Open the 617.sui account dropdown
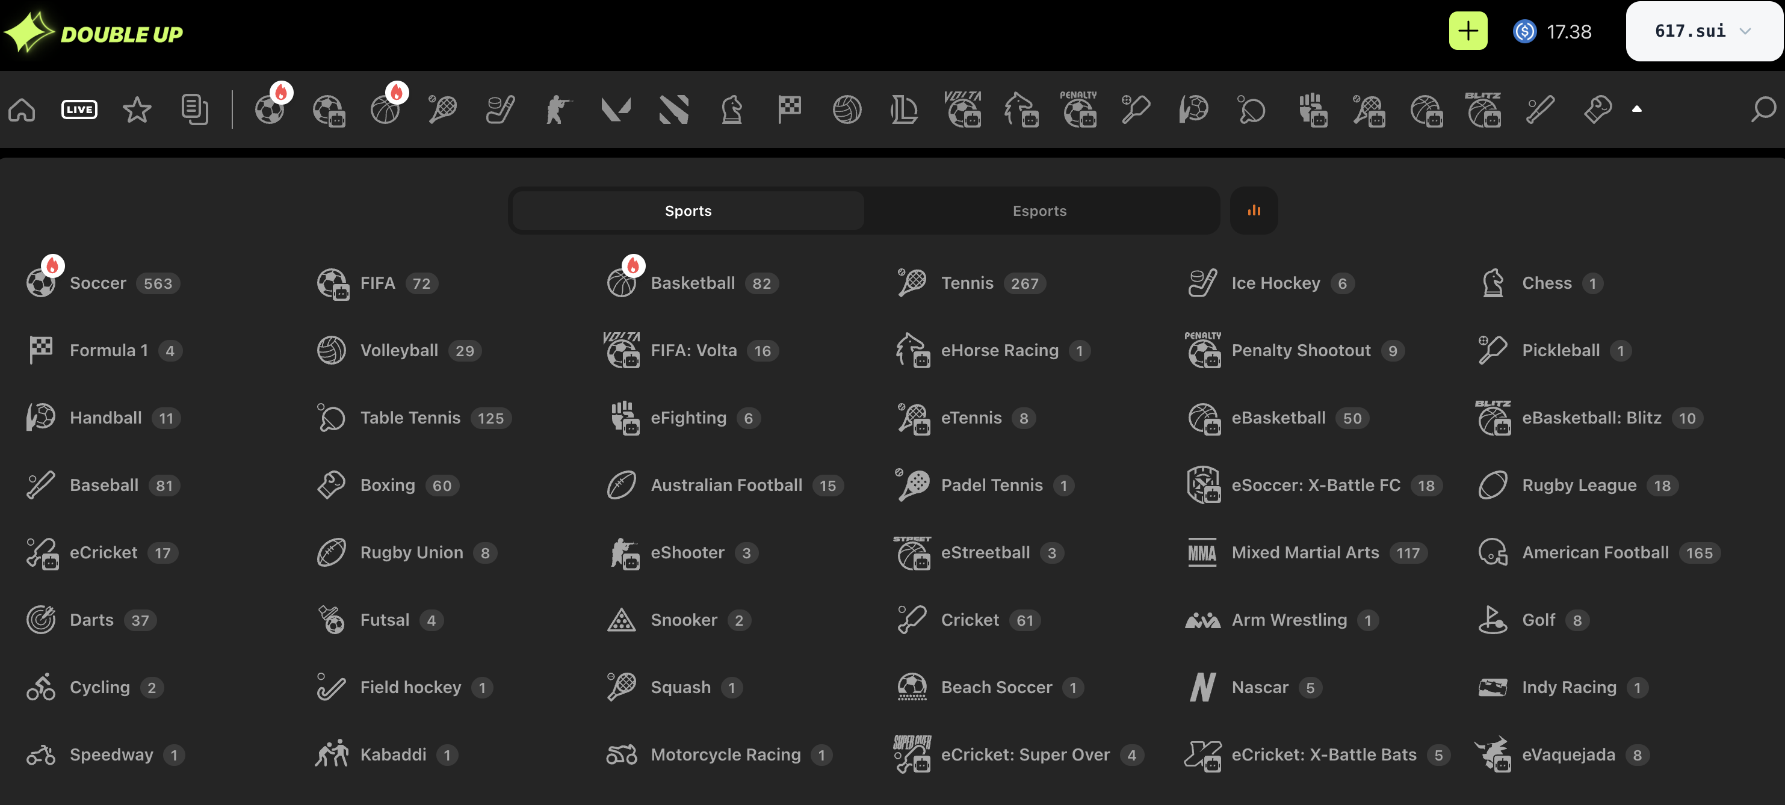The width and height of the screenshot is (1785, 805). tap(1703, 31)
